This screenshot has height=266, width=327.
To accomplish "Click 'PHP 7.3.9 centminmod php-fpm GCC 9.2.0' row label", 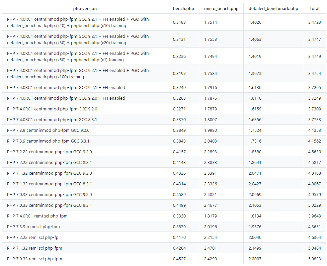I will (48, 130).
